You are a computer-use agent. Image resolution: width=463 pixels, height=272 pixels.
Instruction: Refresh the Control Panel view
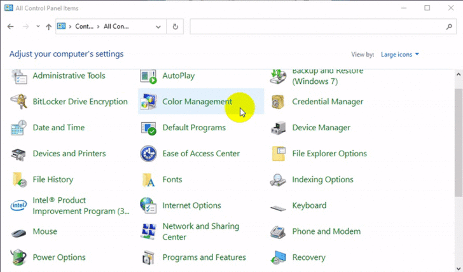(176, 27)
